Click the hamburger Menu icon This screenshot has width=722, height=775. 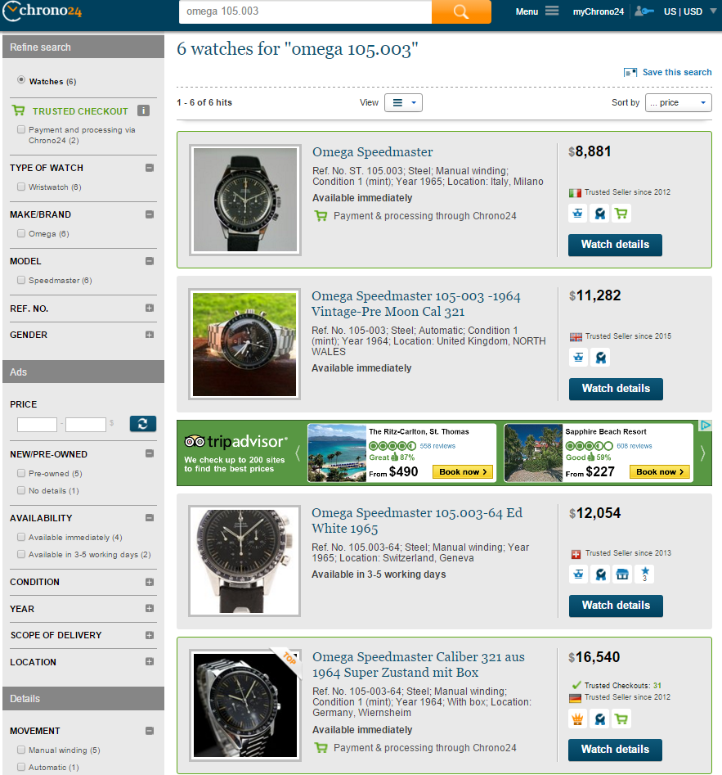(552, 11)
